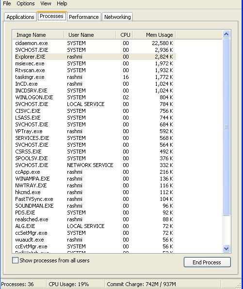Open the Options menu

click(26, 3)
